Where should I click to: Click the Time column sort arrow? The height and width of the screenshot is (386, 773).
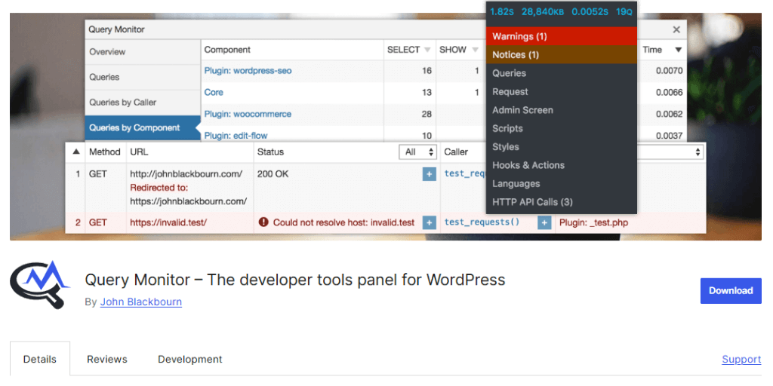679,50
